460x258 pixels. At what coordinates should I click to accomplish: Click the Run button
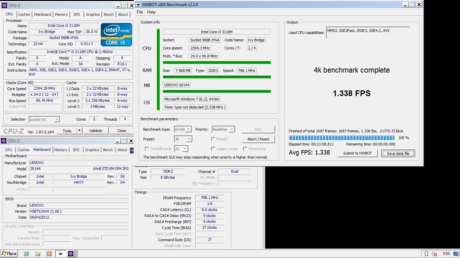(258, 129)
